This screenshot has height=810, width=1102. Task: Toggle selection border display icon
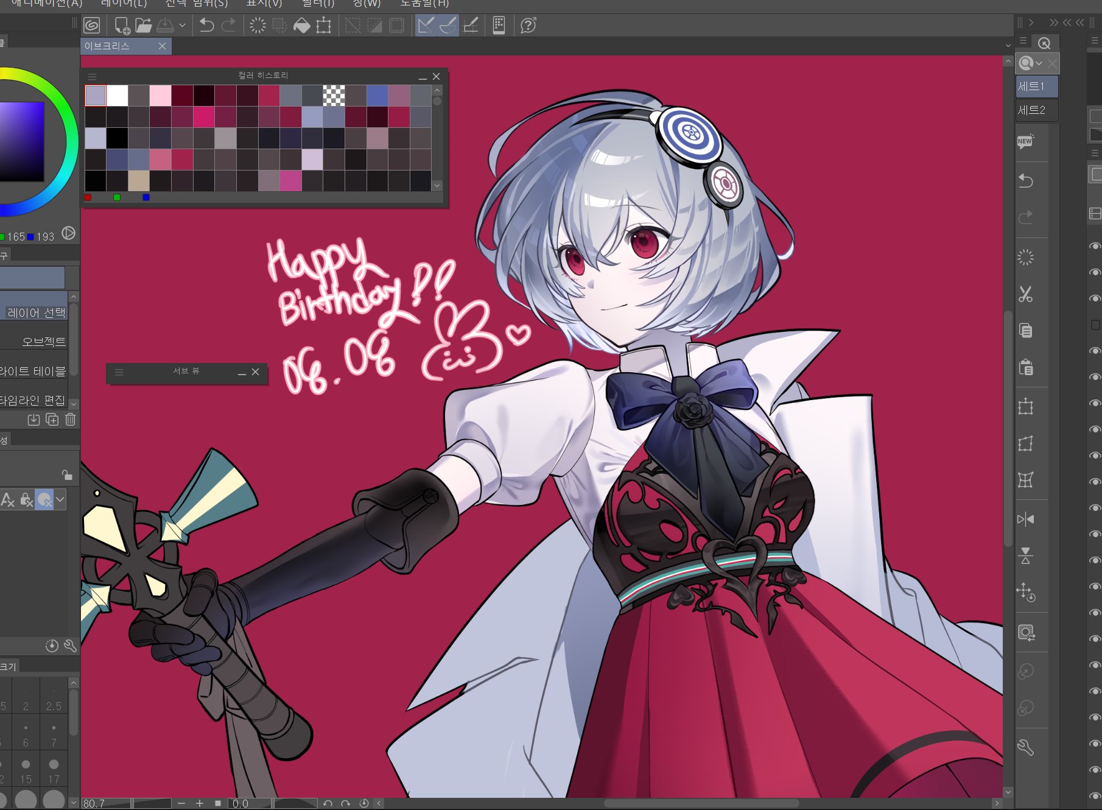pyautogui.click(x=396, y=26)
